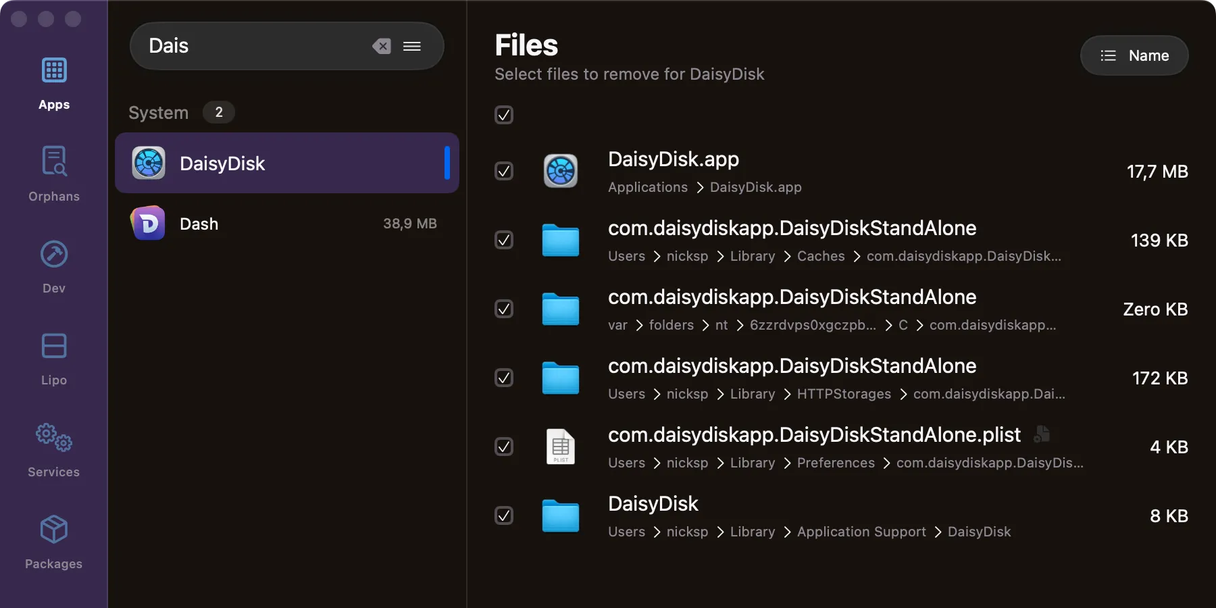Click 'Select files to remove for DaisyDisk' subtitle
The image size is (1216, 608).
[630, 74]
